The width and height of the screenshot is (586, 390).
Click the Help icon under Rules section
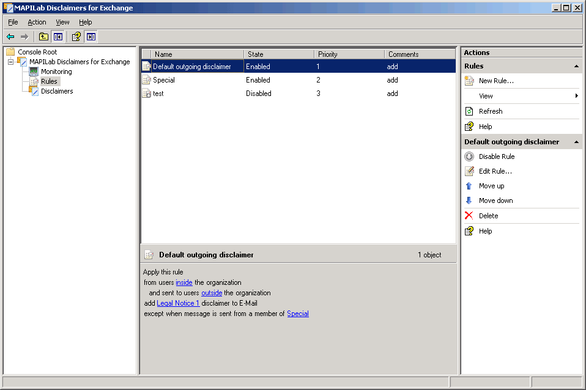pyautogui.click(x=469, y=127)
